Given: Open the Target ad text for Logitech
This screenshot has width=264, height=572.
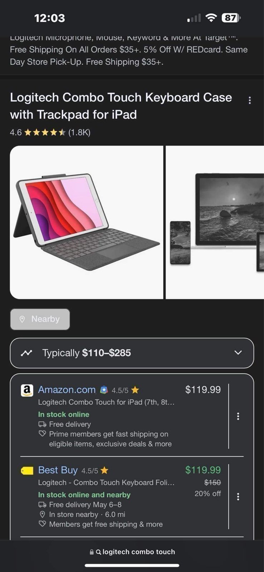Looking at the screenshot, I should click(x=129, y=50).
